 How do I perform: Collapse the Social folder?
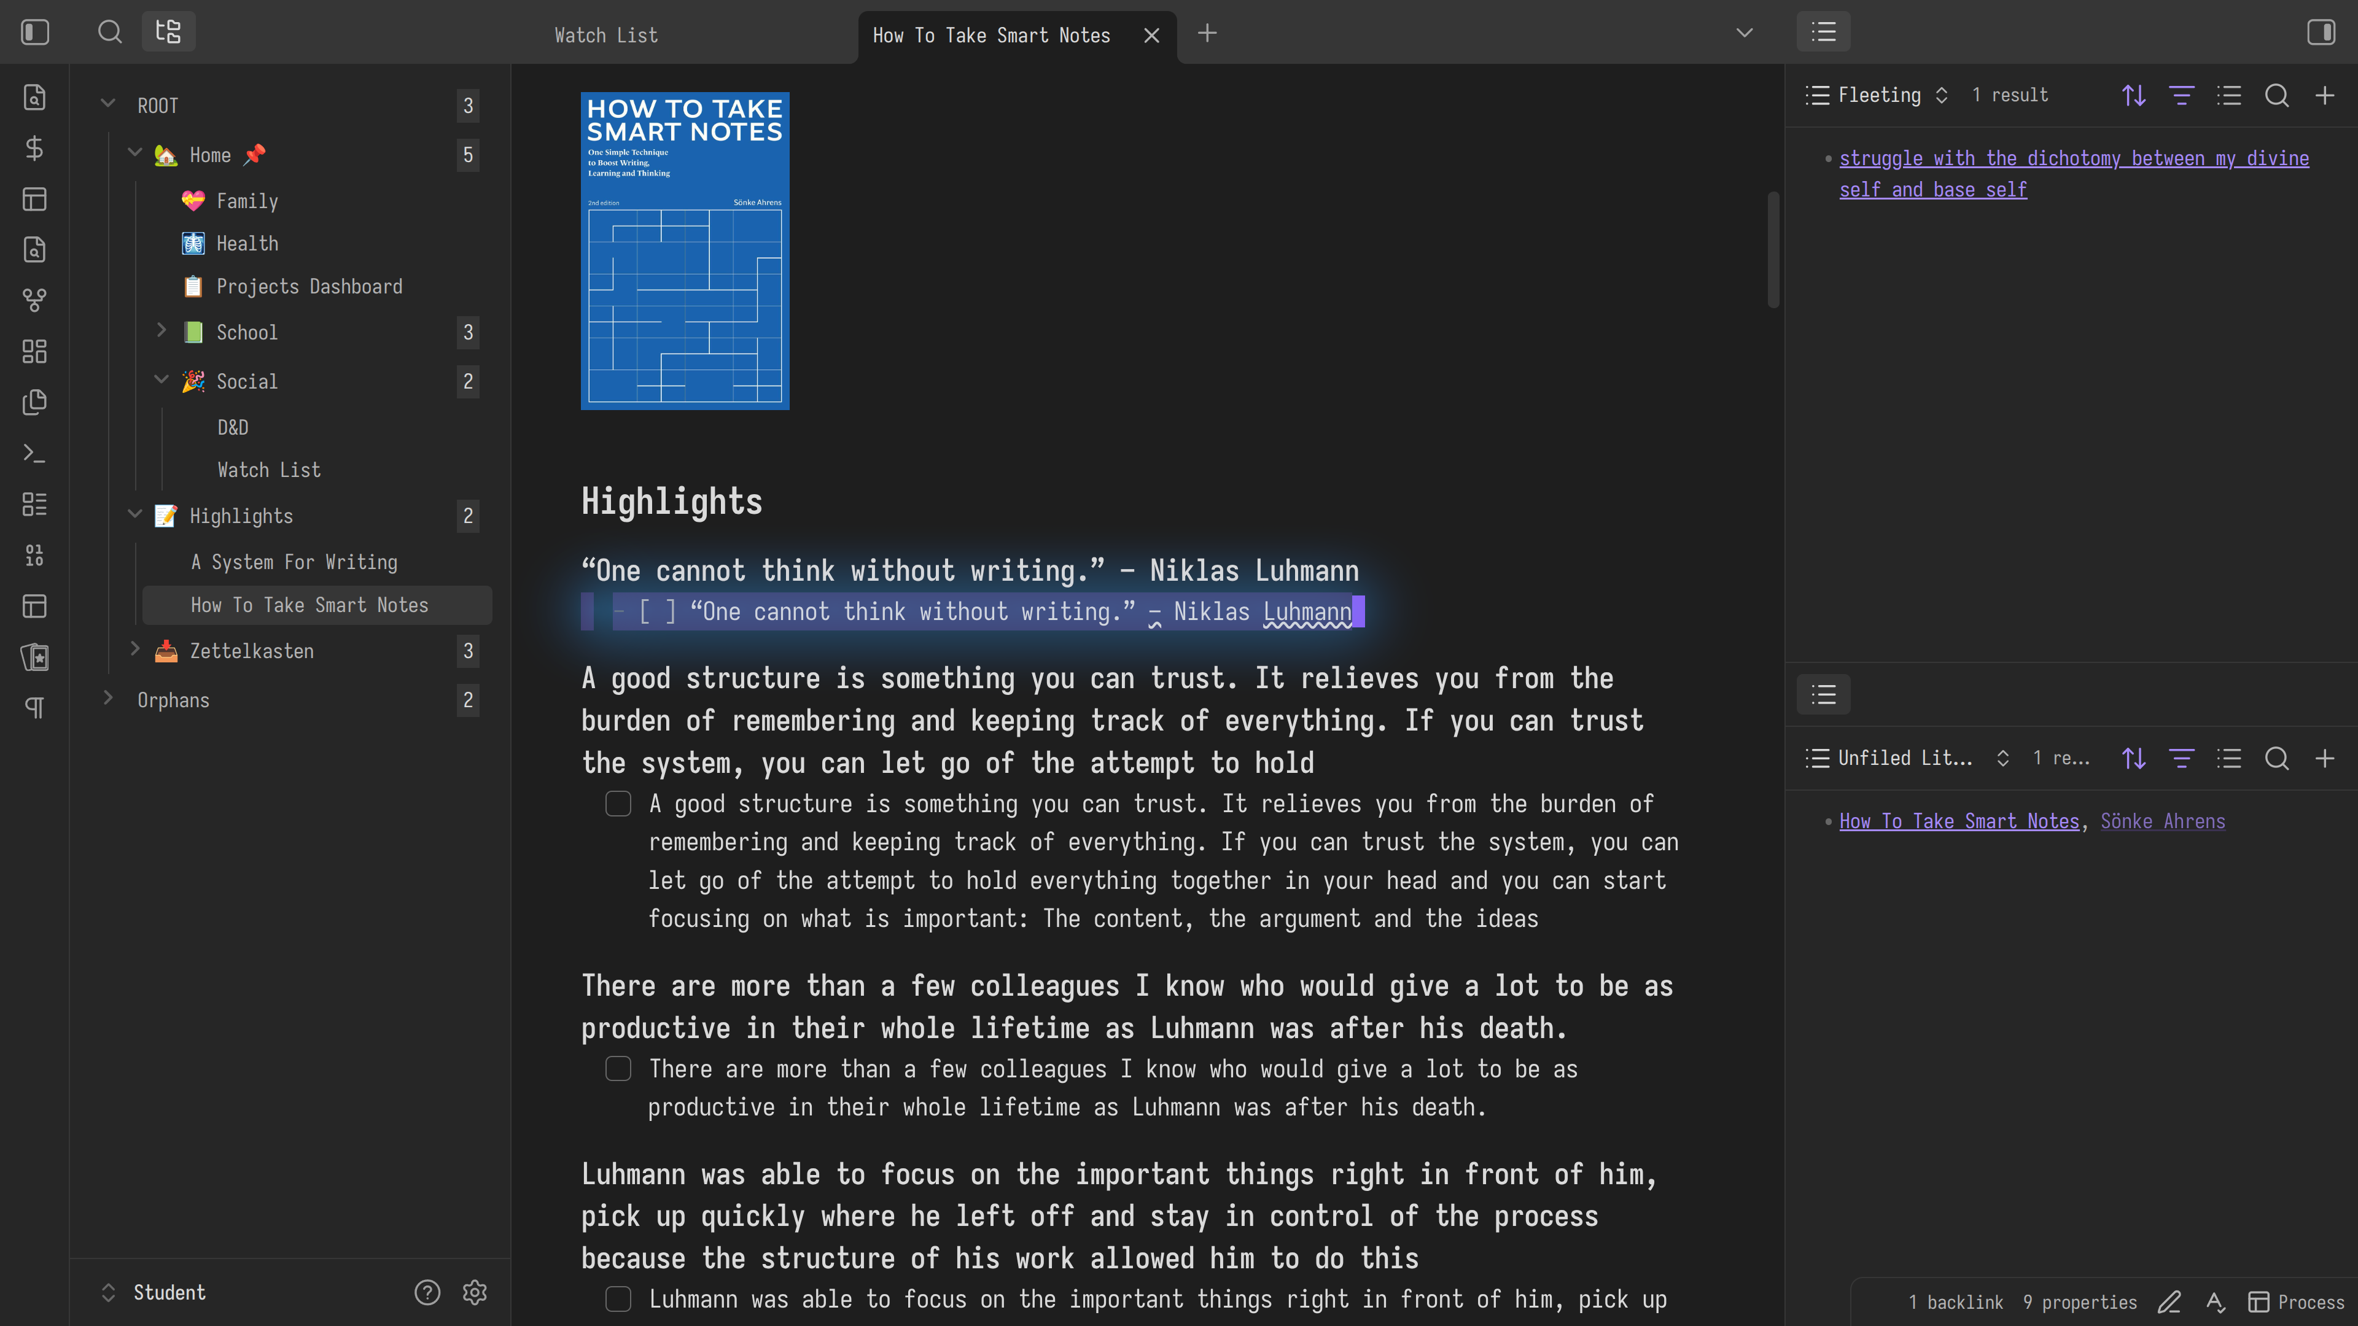point(161,380)
